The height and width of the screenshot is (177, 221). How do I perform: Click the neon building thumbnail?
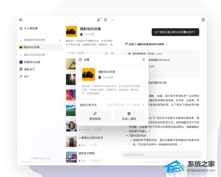point(71,95)
